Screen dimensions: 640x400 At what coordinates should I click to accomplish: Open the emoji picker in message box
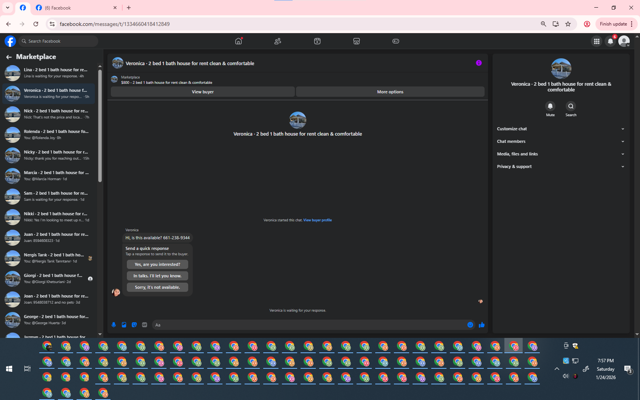point(470,325)
